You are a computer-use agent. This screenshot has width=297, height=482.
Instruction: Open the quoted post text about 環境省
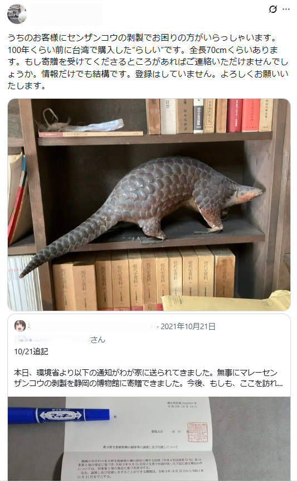click(148, 378)
